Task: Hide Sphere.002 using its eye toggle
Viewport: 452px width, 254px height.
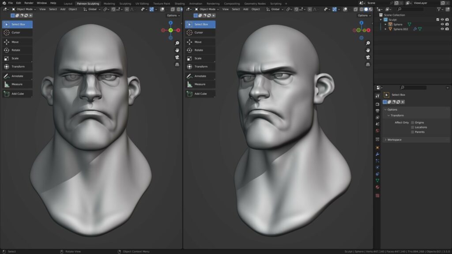Action: pos(442,29)
